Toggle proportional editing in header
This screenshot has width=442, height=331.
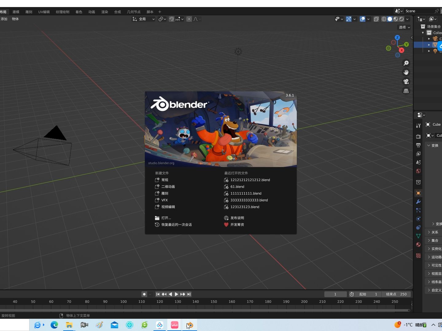tap(189, 19)
